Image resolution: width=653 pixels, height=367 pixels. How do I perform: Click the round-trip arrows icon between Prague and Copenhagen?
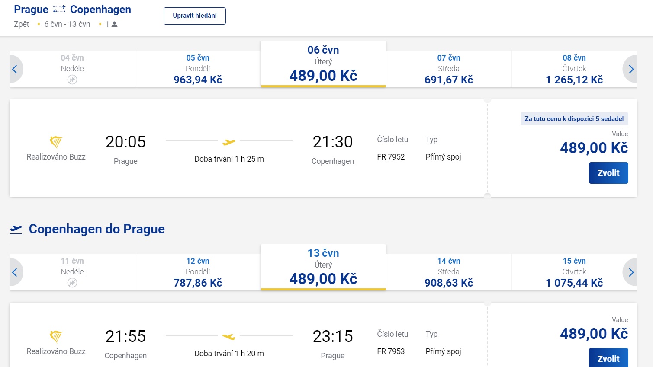59,10
